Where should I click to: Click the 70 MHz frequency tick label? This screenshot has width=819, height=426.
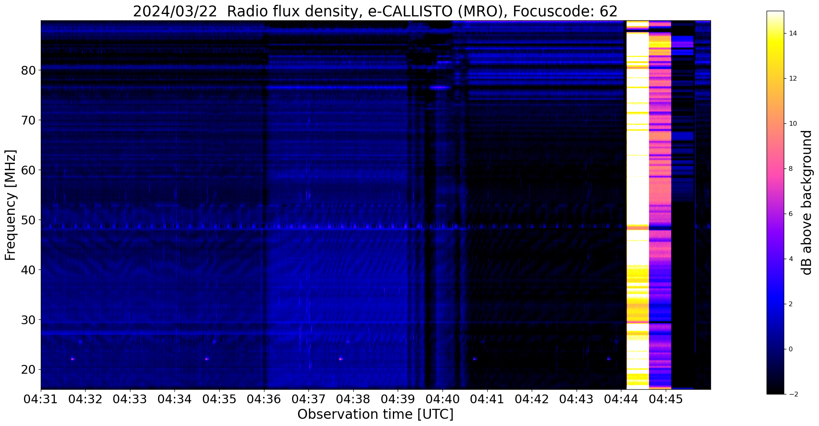coord(29,120)
